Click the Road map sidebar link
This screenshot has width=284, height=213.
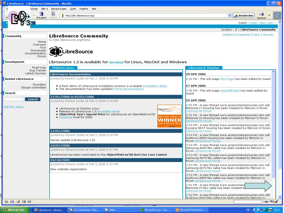tap(39, 67)
